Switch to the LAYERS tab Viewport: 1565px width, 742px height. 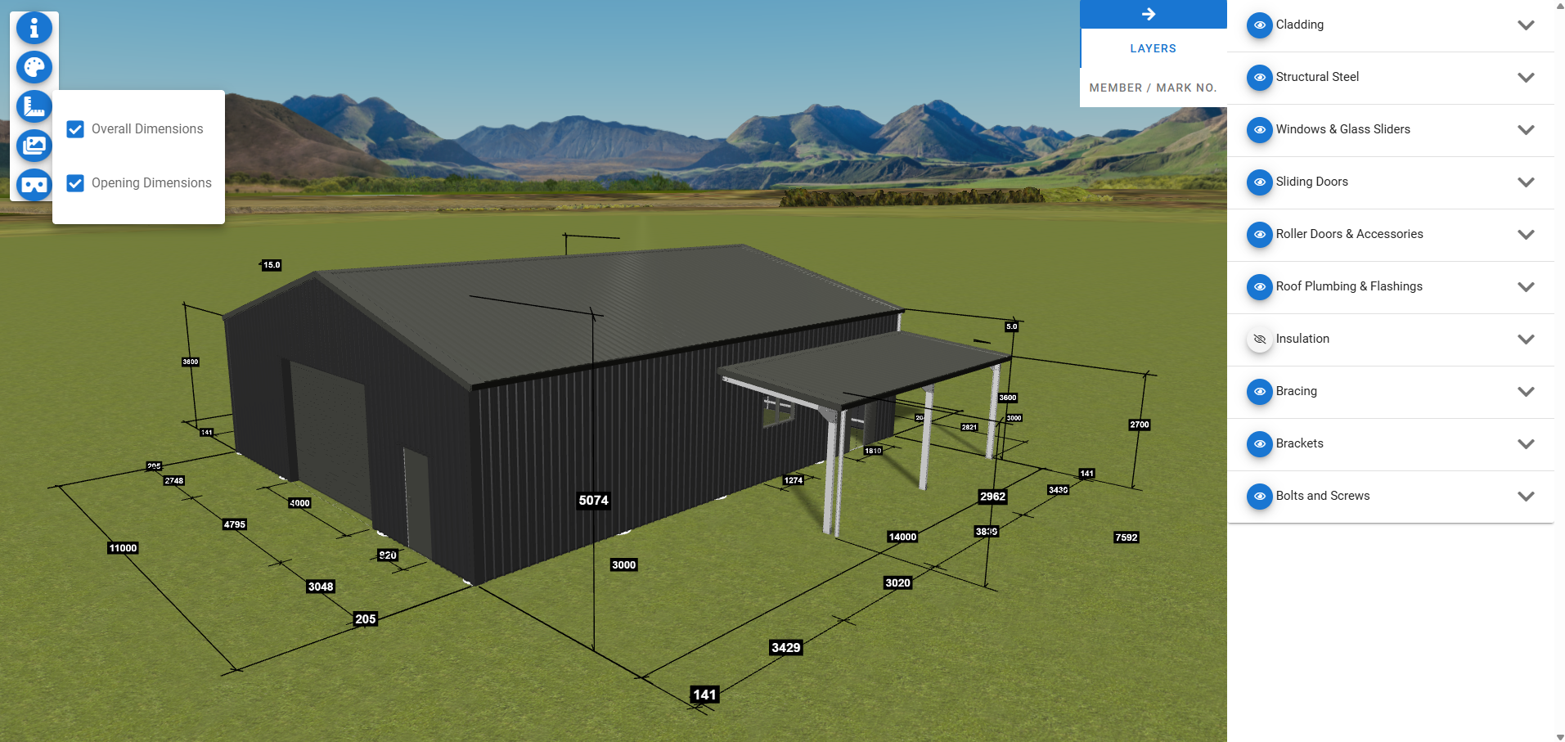point(1153,48)
